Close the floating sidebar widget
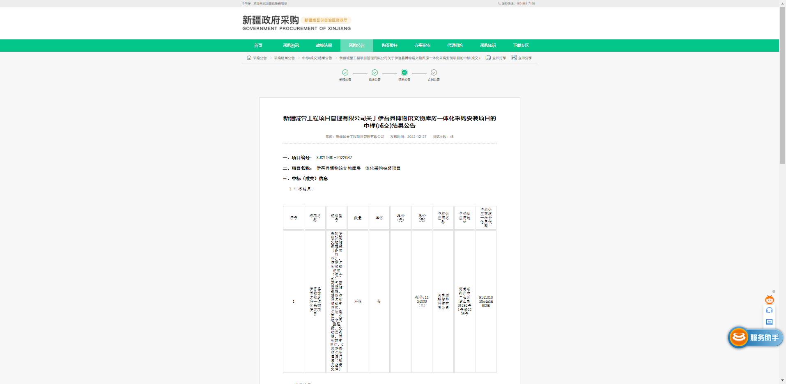 click(x=774, y=292)
